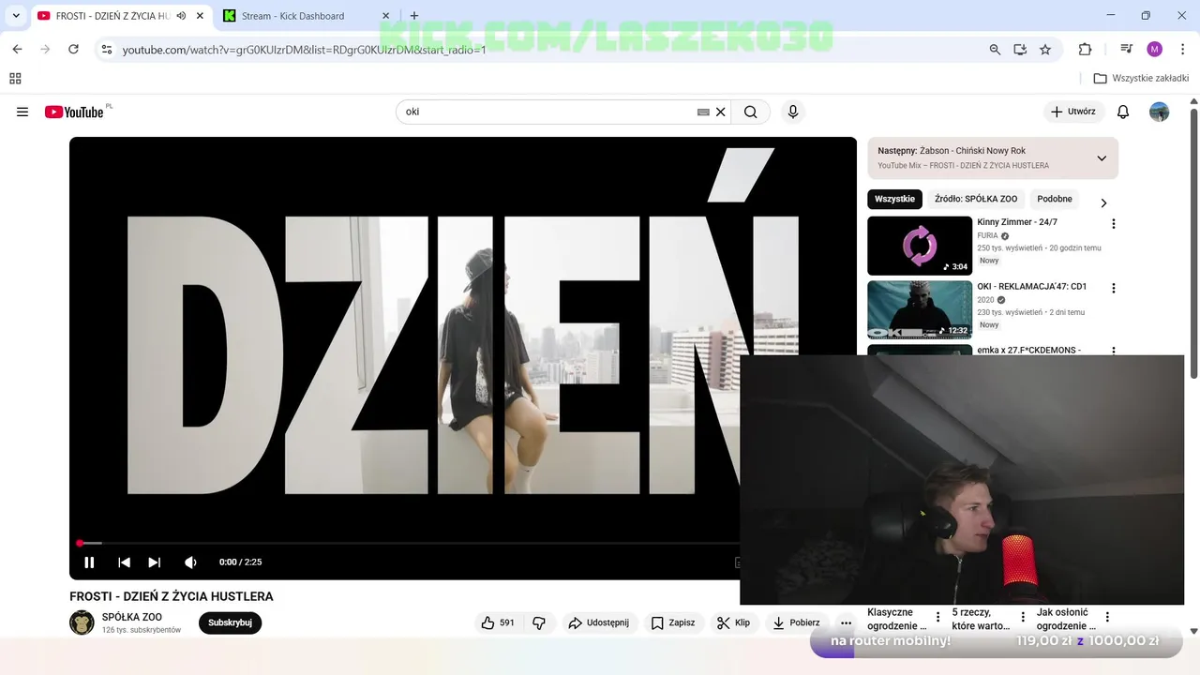
Task: Mute the video player volume
Action: 190,562
